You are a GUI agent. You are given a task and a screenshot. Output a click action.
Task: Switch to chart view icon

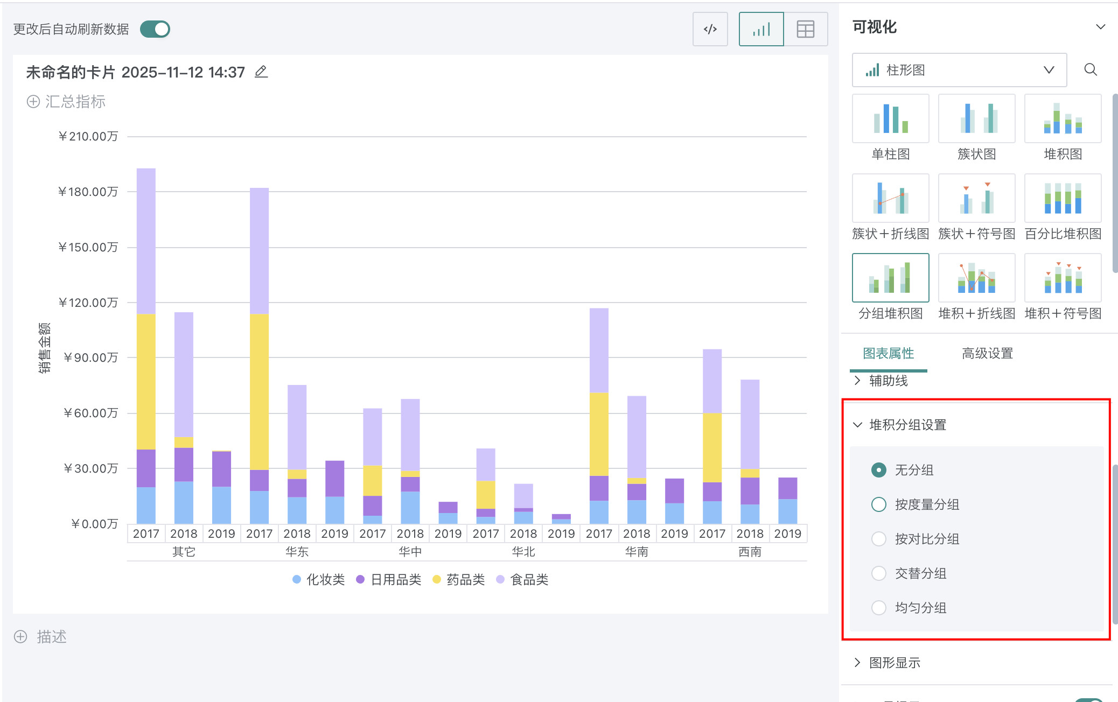click(761, 29)
